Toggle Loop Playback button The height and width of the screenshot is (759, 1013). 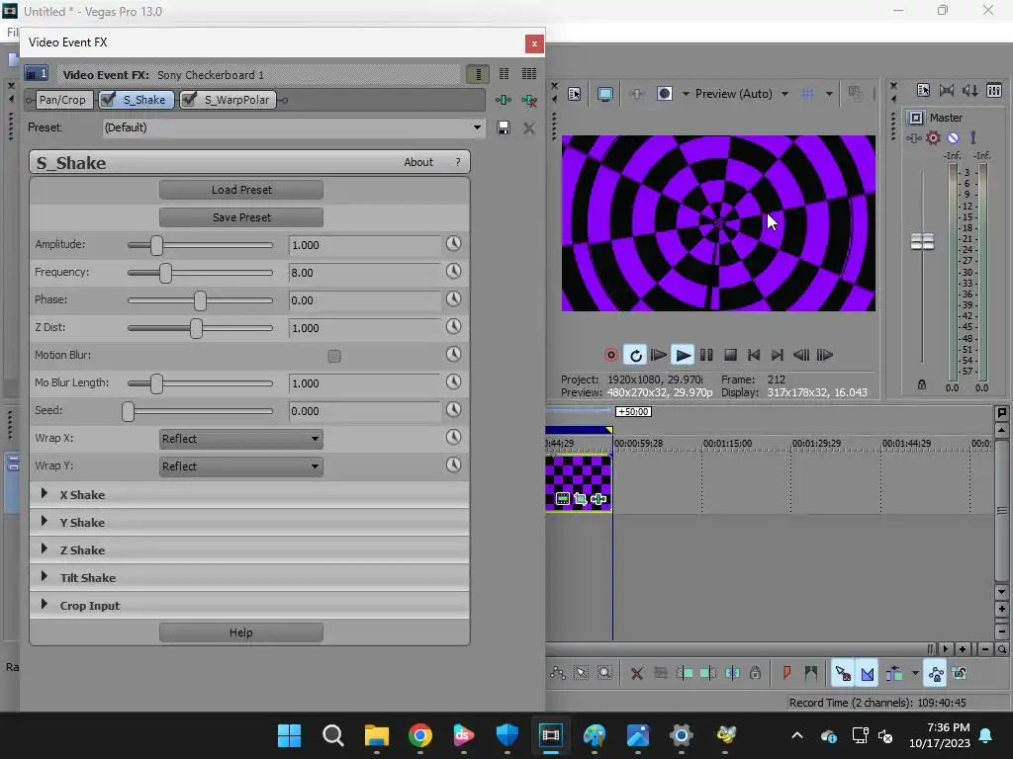pos(636,355)
